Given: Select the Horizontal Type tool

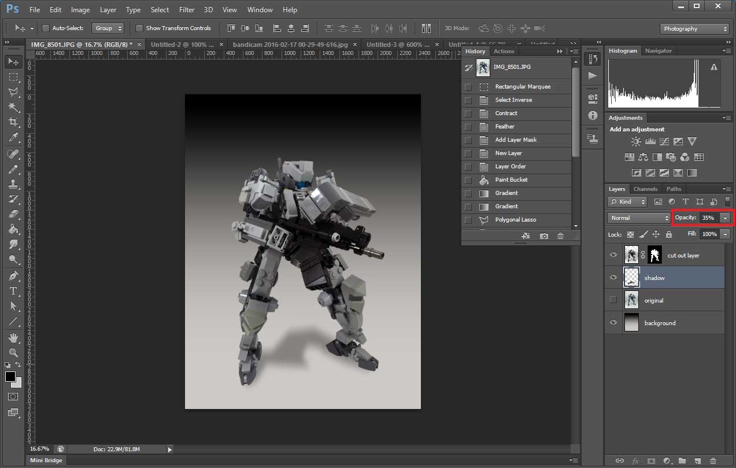Looking at the screenshot, I should 13,291.
